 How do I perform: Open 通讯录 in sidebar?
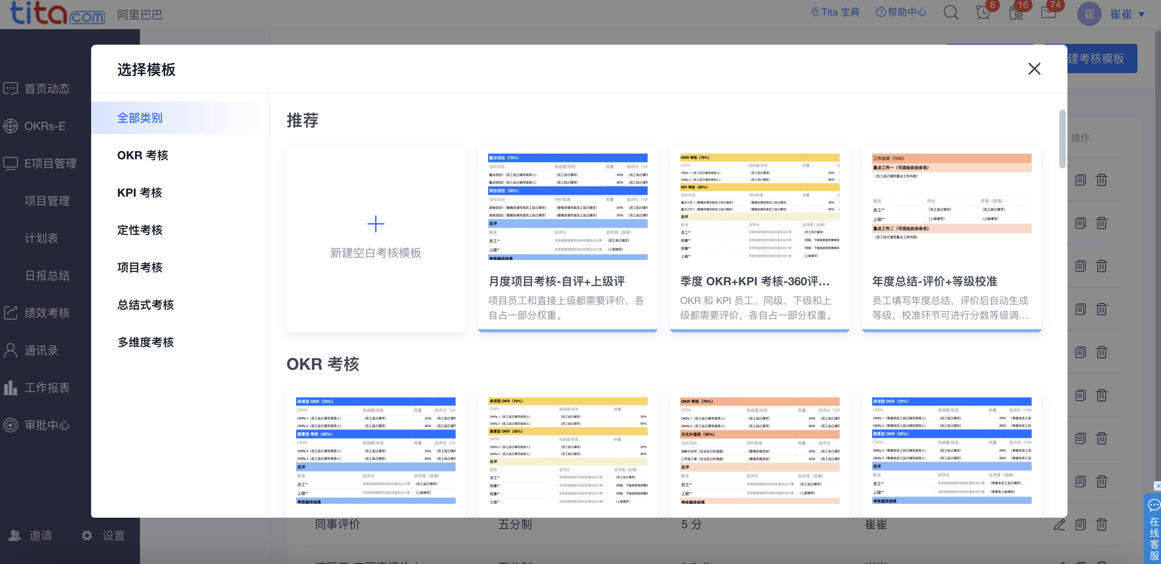(x=41, y=350)
